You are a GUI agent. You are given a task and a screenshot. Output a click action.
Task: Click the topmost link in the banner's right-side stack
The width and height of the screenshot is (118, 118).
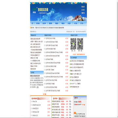click(x=83, y=7)
